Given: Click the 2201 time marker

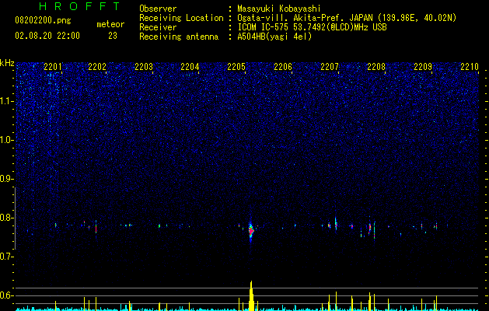Looking at the screenshot, I should click(53, 66).
